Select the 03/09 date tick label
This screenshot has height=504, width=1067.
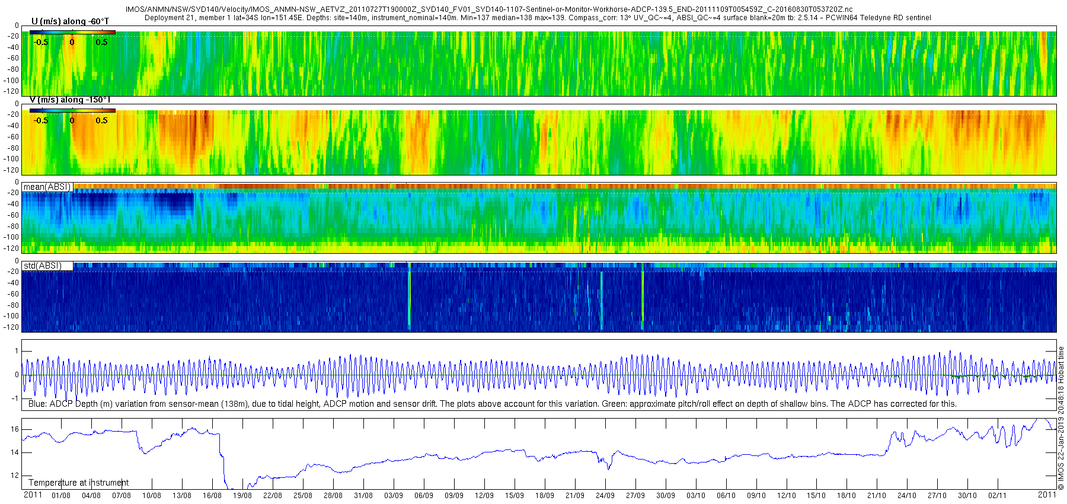(x=394, y=496)
